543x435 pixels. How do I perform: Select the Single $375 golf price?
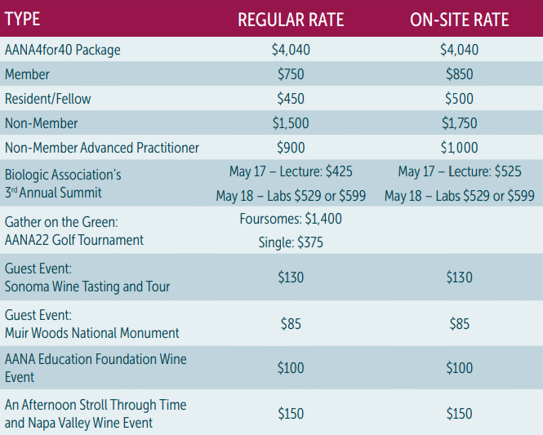tap(291, 242)
